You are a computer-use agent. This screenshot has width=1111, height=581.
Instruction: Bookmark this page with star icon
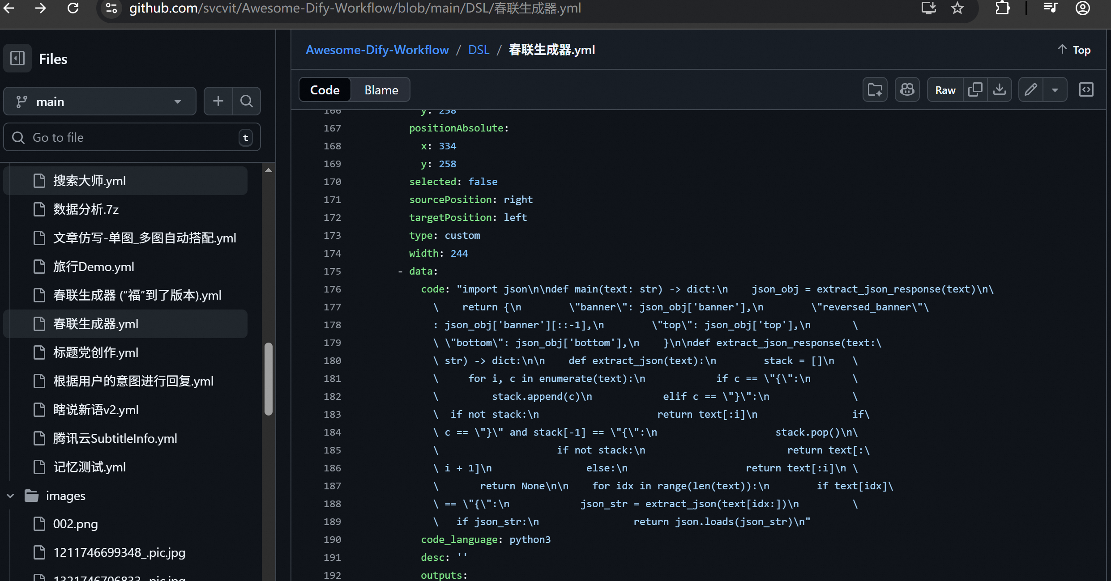[x=957, y=8]
